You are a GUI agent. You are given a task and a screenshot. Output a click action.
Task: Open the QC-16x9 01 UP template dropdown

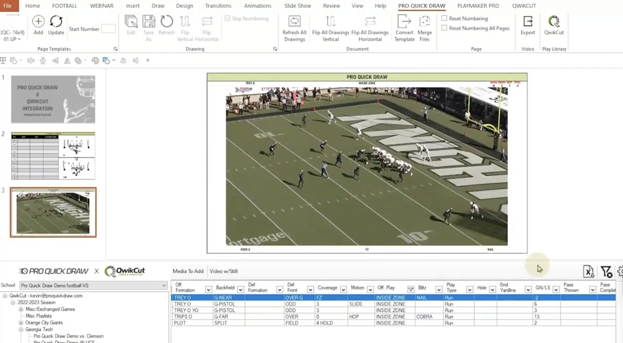12,35
